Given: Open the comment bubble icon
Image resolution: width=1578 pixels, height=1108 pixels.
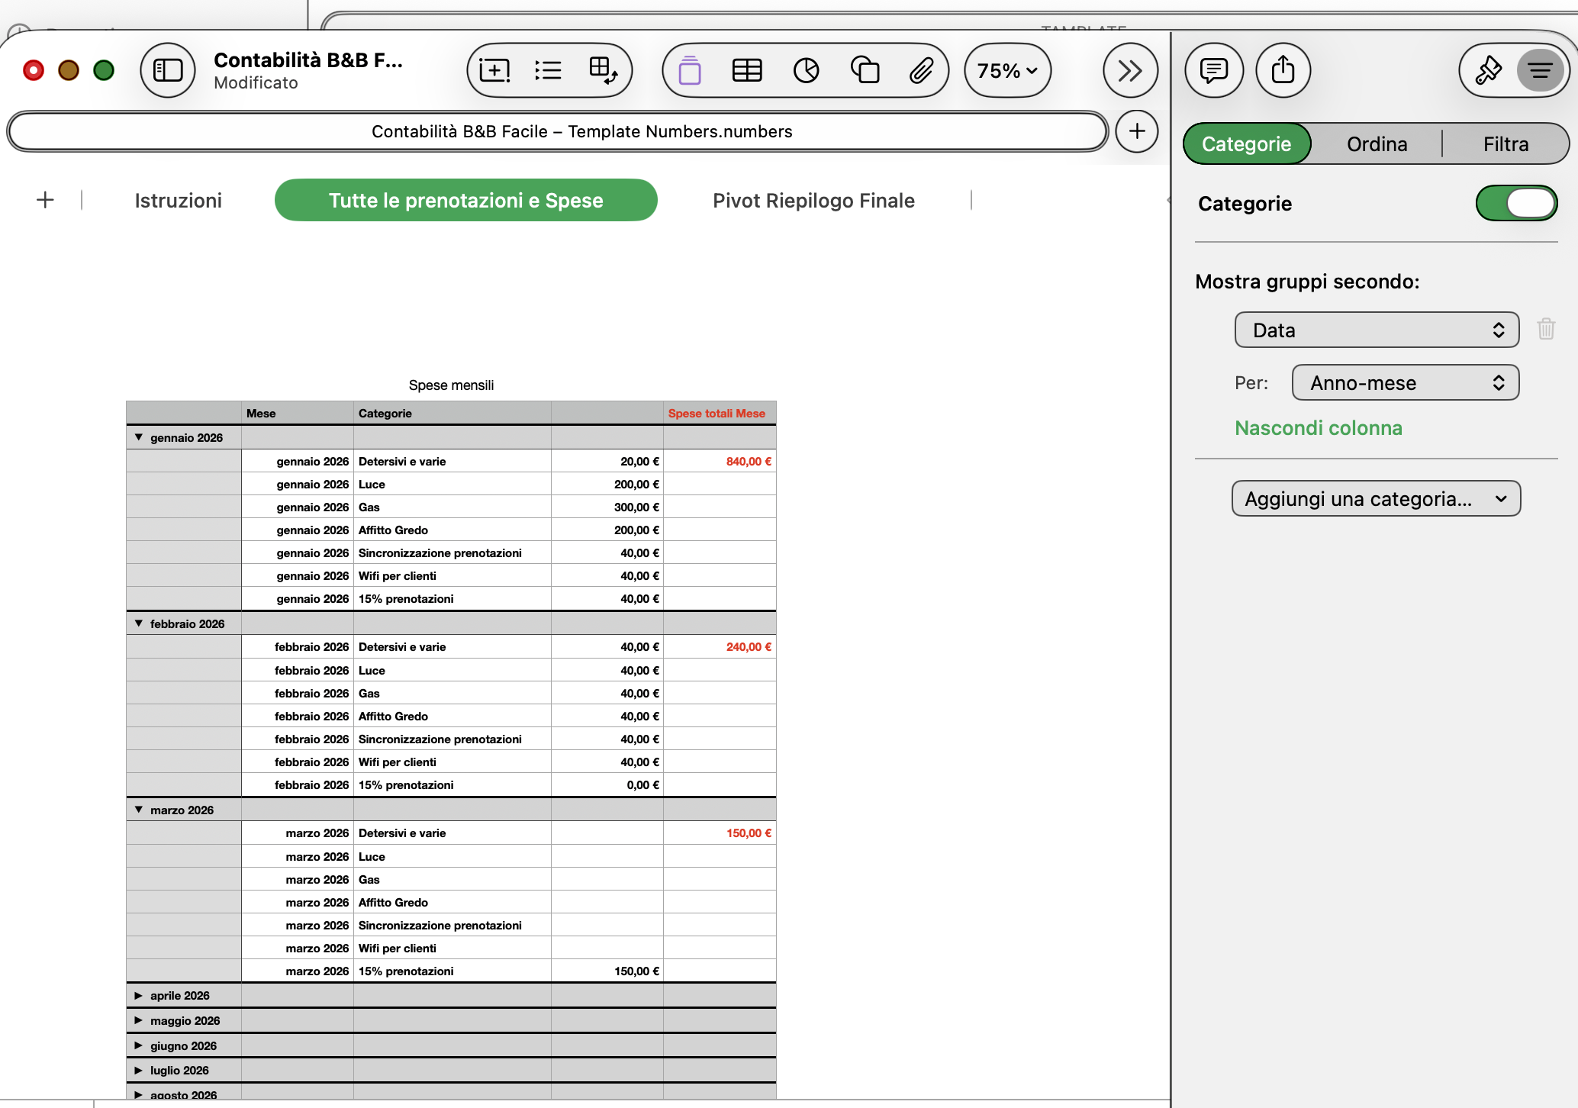Looking at the screenshot, I should pos(1213,70).
